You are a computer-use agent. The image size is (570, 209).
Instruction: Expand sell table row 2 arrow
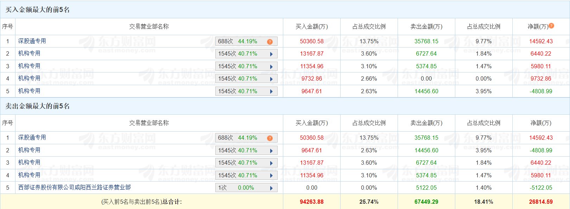(x=271, y=151)
